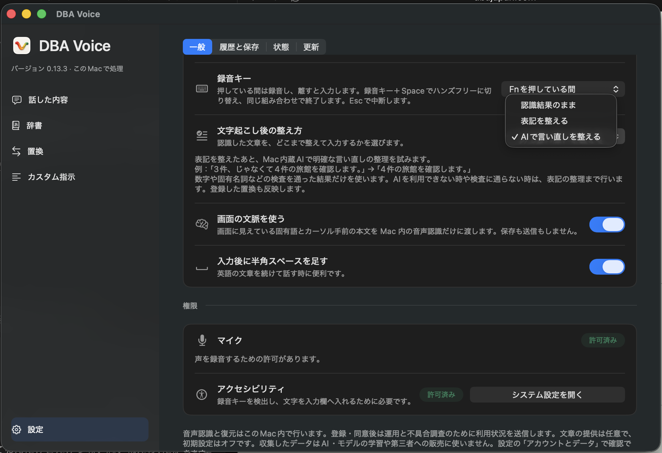Click the 許可済み badge in アクセシビリティ row
Screen dimensions: 662x453
tap(441, 395)
